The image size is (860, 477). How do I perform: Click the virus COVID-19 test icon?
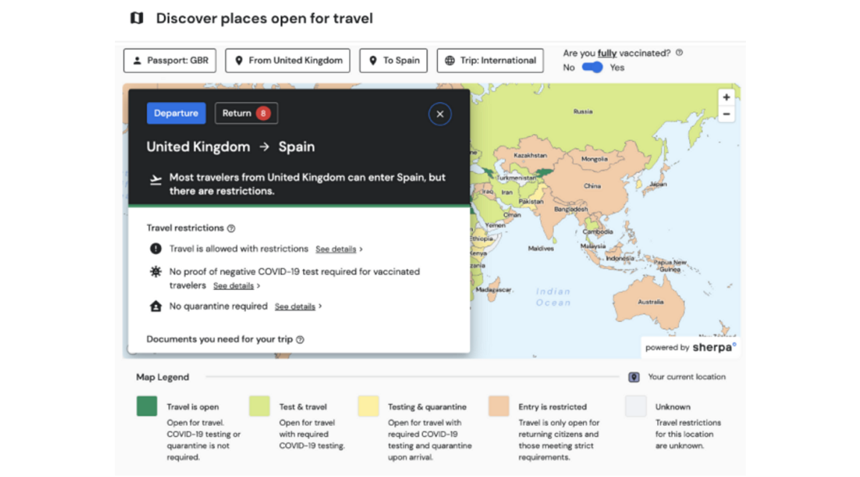156,271
